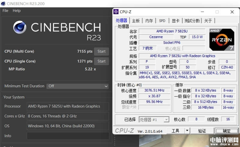Switch to the 处理器 tab in CPU-Z

tap(121, 21)
